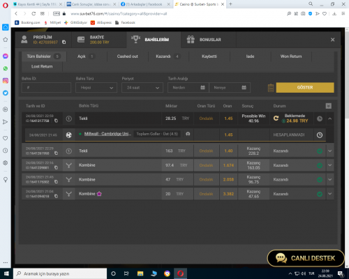Viewport: 349px width, 279px height.
Task: Click the cashout refresh icon beside Beklemede
Action: coord(276,119)
